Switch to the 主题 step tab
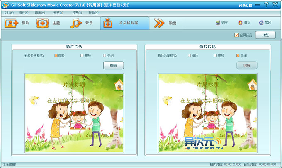The image size is (282, 168). [x=48, y=23]
